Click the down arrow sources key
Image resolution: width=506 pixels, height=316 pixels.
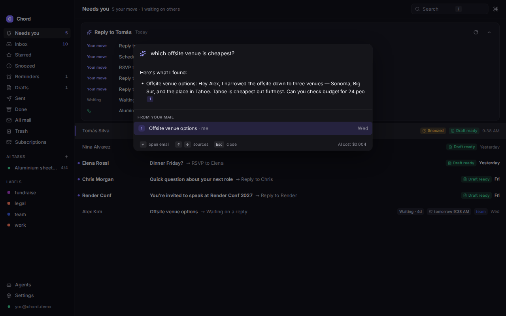point(187,145)
